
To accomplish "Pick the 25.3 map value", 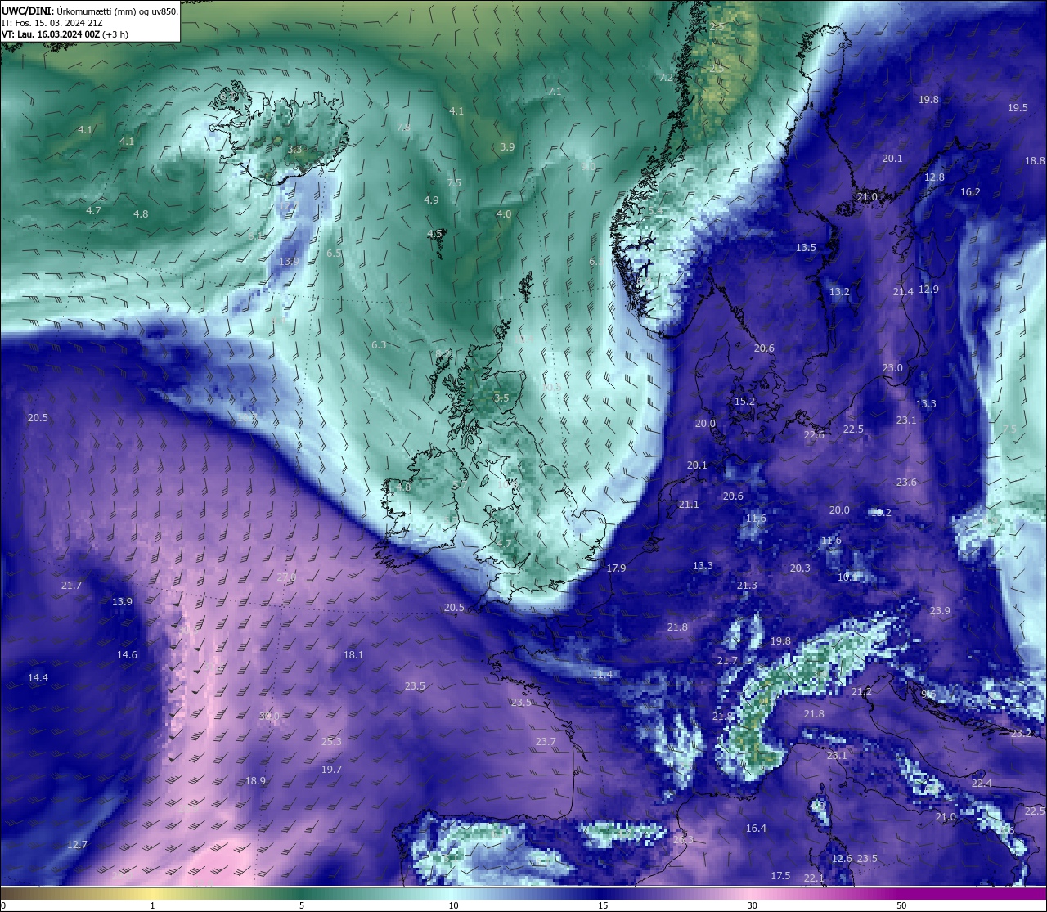I will click(x=331, y=742).
